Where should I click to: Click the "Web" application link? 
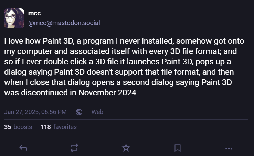coord(97,112)
